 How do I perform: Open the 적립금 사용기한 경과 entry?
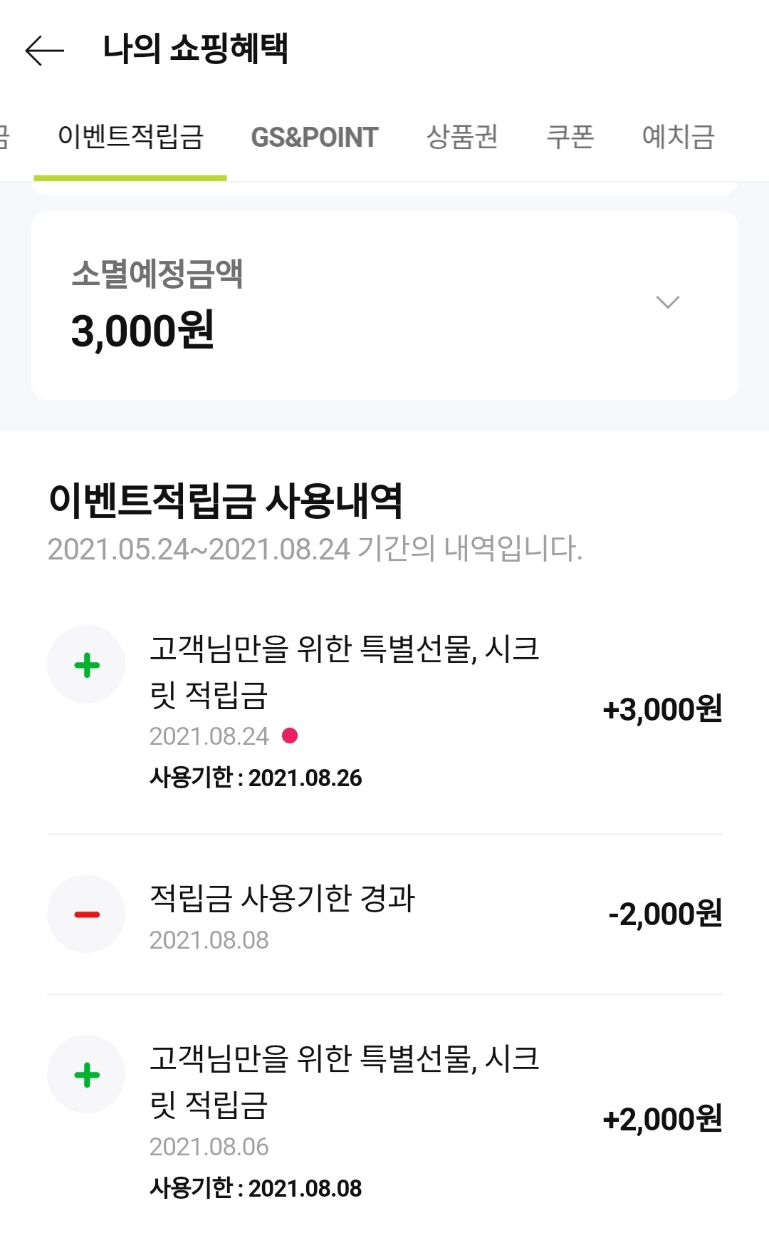pos(282,898)
